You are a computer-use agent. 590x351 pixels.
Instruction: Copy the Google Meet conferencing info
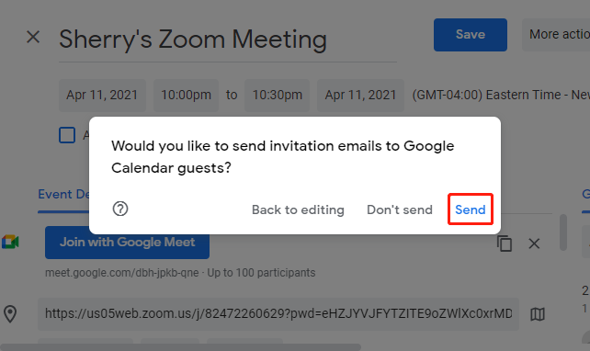[505, 243]
